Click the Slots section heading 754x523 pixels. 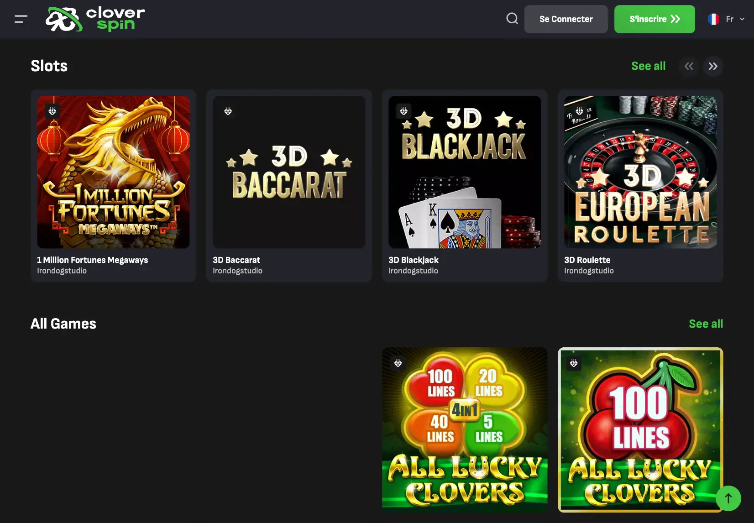(x=49, y=66)
